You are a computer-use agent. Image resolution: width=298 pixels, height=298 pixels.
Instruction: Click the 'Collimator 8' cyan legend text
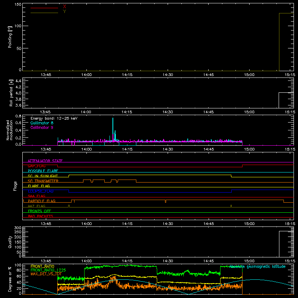click(42, 123)
